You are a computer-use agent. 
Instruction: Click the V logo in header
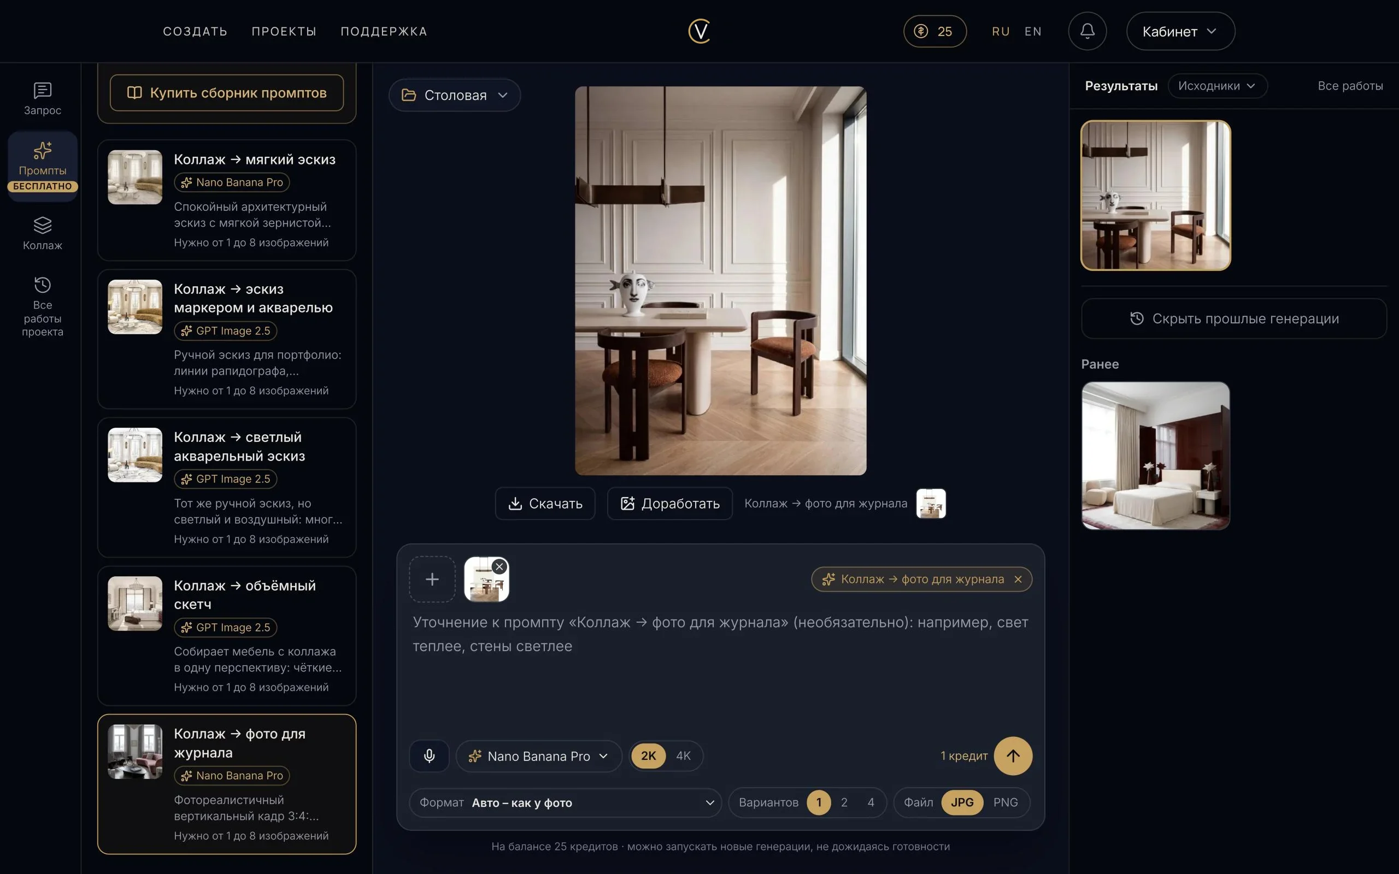699,31
